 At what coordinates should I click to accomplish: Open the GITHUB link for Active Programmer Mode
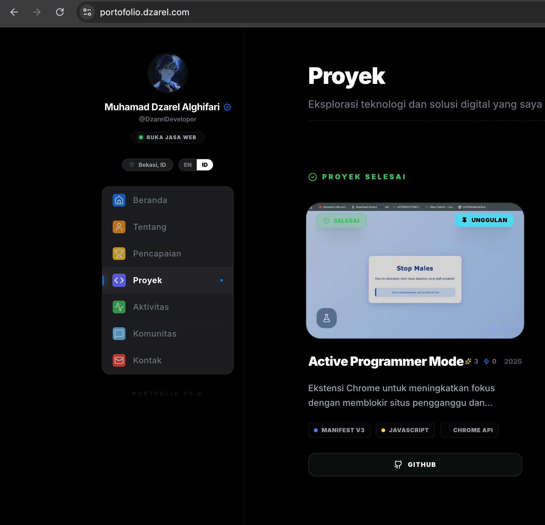click(x=414, y=464)
